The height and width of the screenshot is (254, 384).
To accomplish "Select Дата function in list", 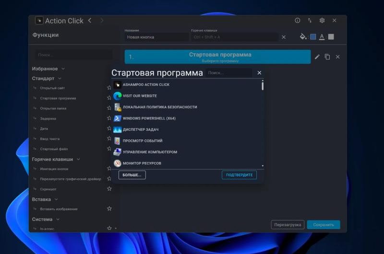I will [x=44, y=128].
